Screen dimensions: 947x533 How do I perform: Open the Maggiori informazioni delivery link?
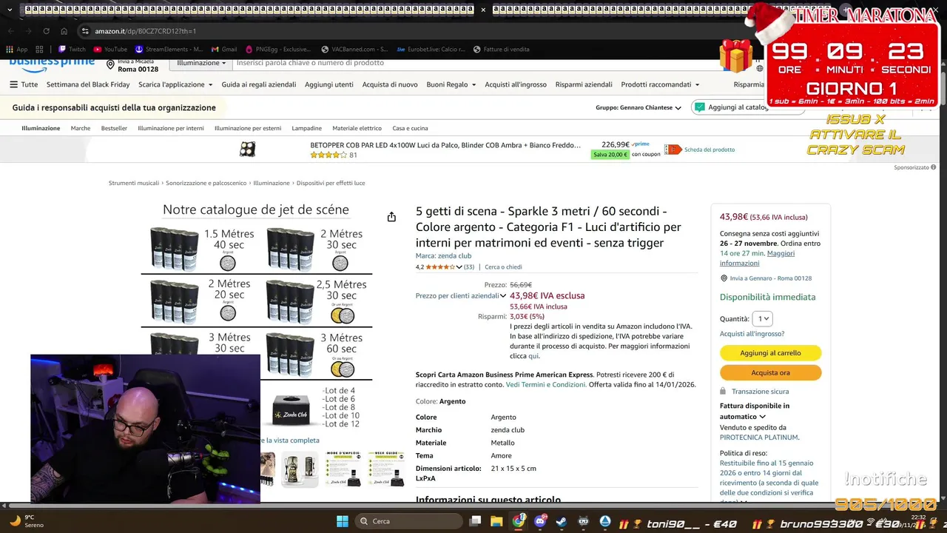click(x=757, y=258)
